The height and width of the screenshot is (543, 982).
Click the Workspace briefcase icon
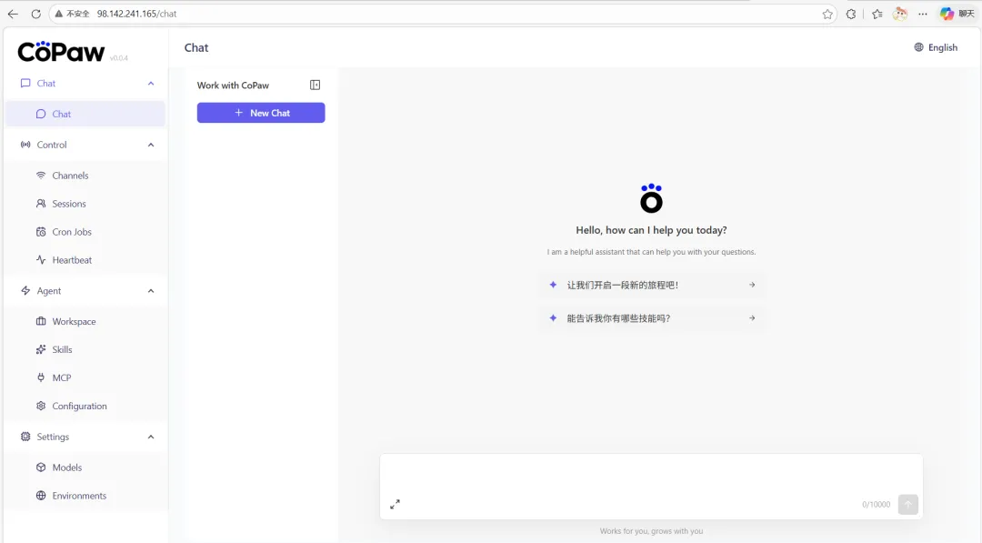[x=41, y=321]
